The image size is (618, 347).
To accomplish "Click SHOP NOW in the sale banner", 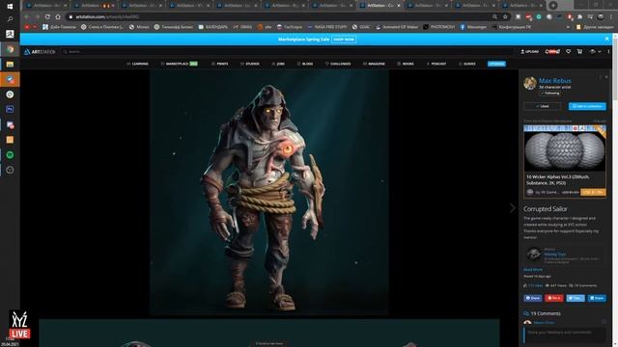I will coord(344,40).
